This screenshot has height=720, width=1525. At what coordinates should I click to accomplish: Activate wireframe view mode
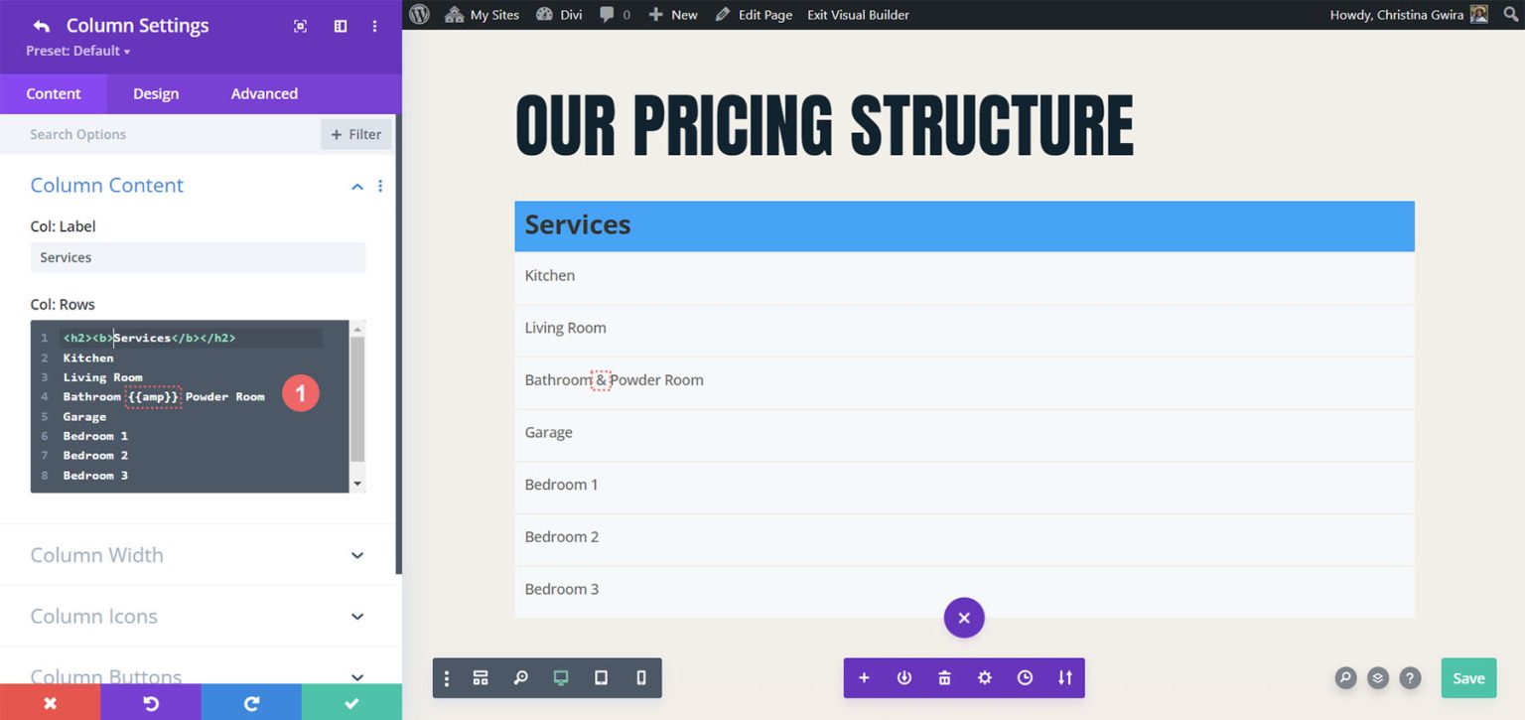click(481, 677)
